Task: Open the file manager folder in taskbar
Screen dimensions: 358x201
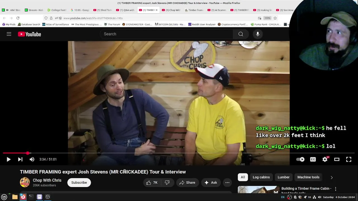Action: pyautogui.click(x=15, y=197)
